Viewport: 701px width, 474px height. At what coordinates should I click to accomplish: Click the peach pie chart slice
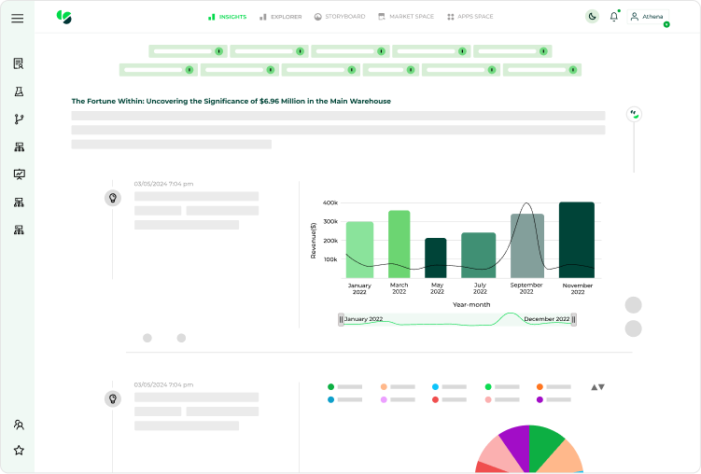[x=563, y=458]
